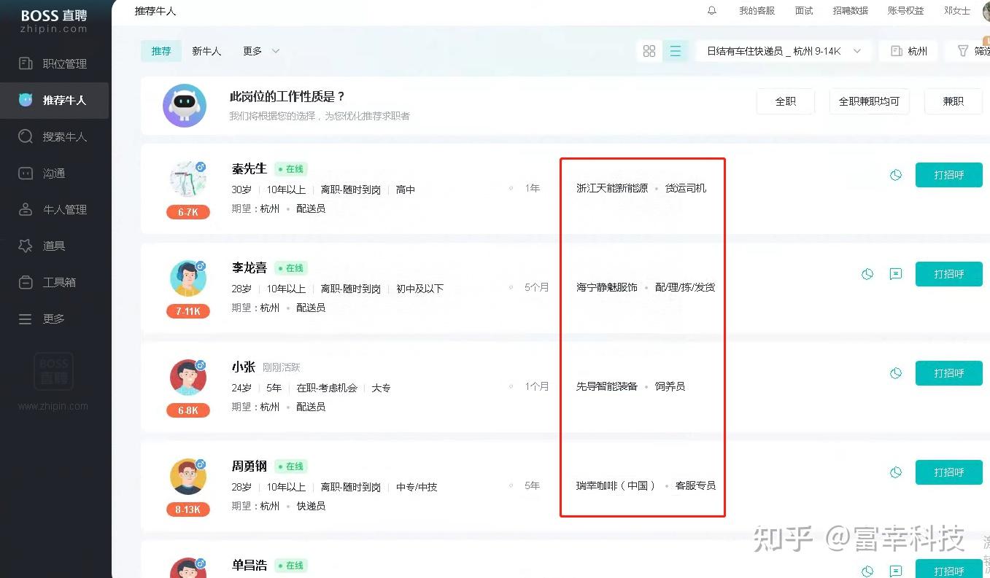Choose 兼职 as the job type

pyautogui.click(x=954, y=101)
